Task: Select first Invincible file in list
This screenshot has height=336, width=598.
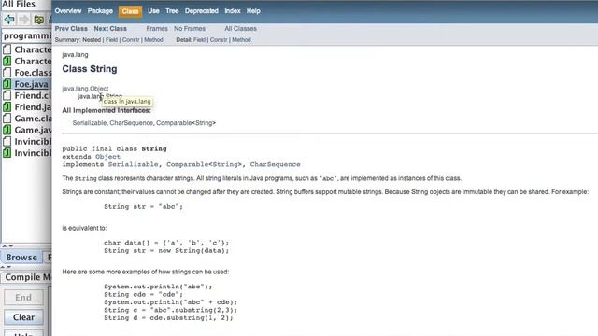Action: (x=33, y=141)
